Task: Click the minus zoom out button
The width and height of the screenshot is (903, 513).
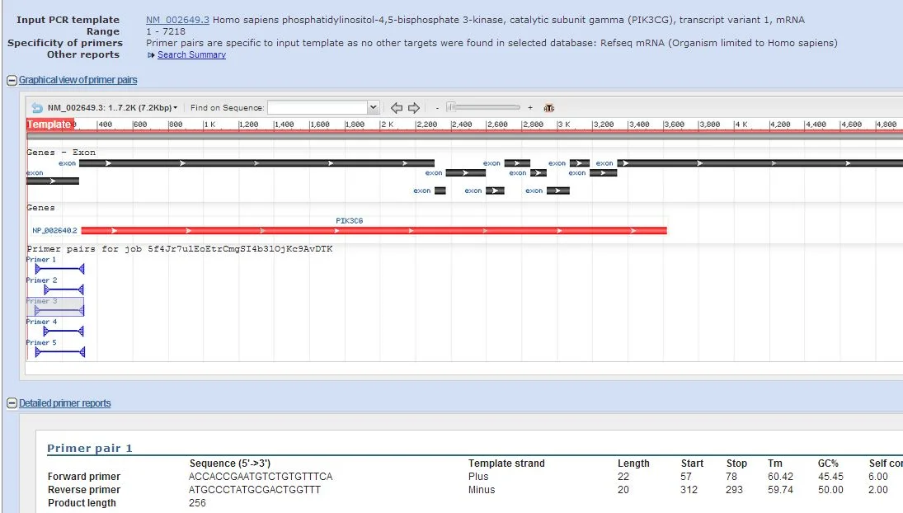Action: click(438, 108)
